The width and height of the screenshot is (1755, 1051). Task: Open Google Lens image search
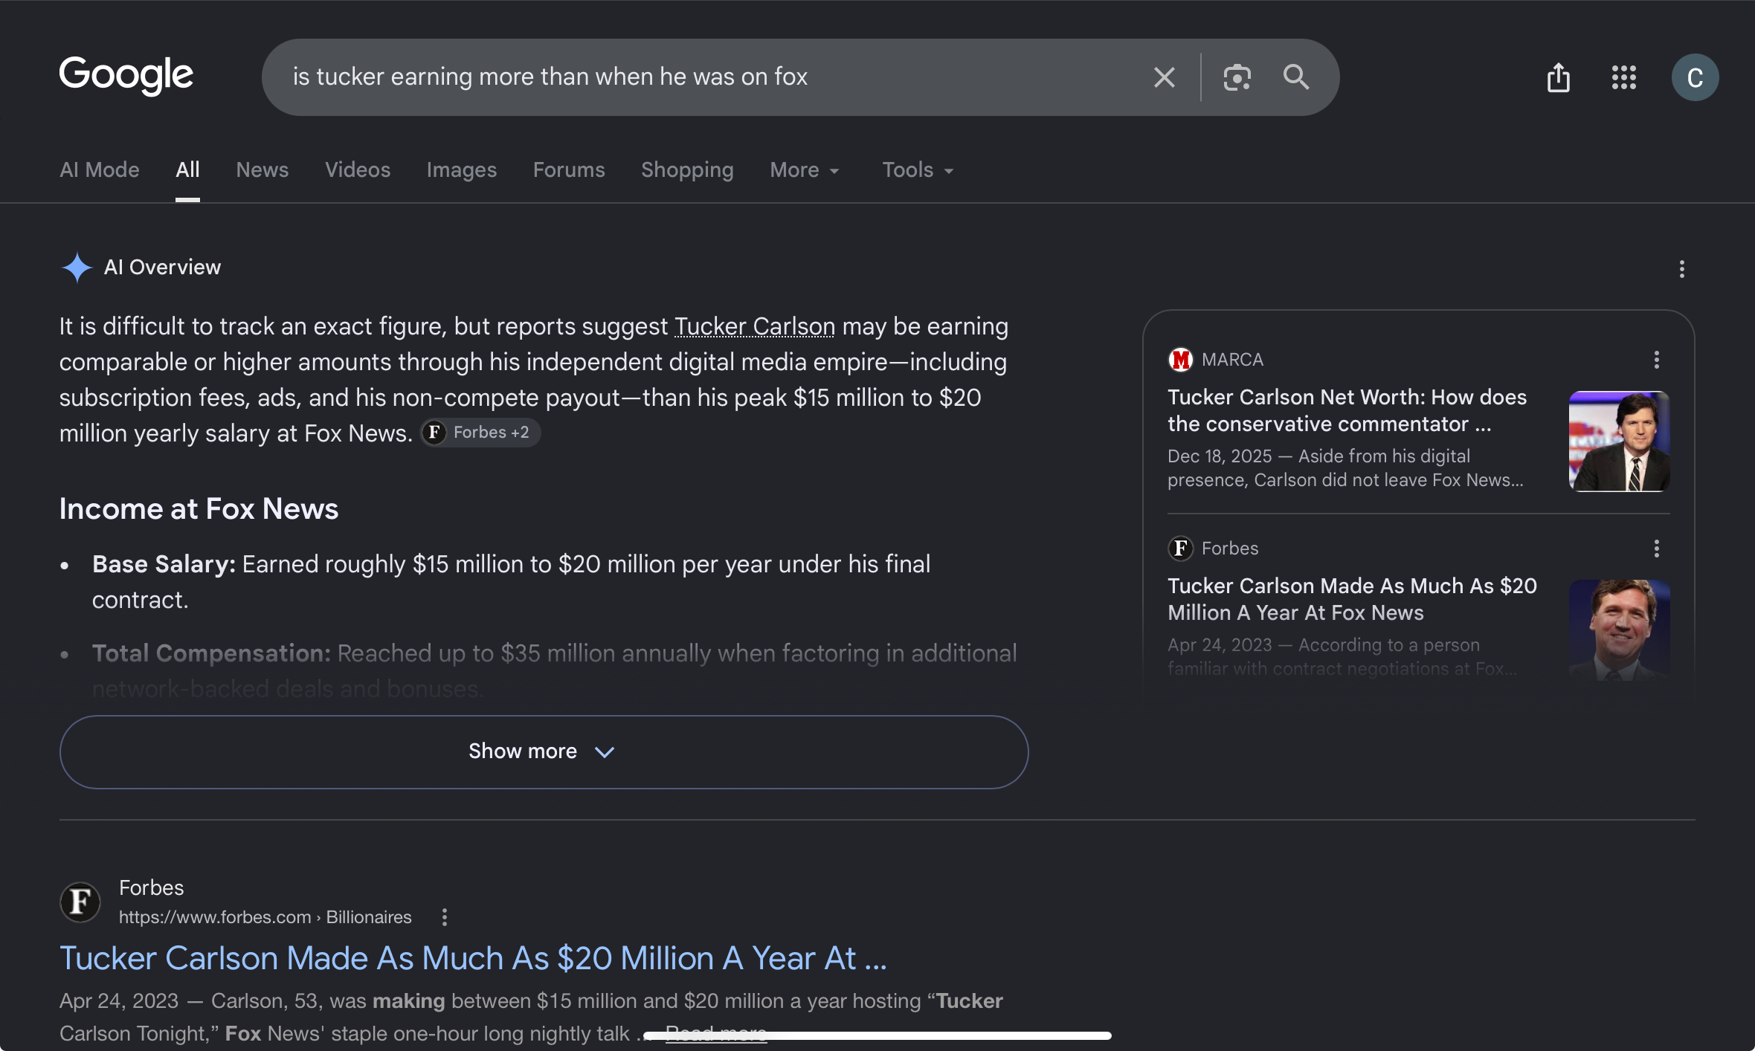[1237, 77]
